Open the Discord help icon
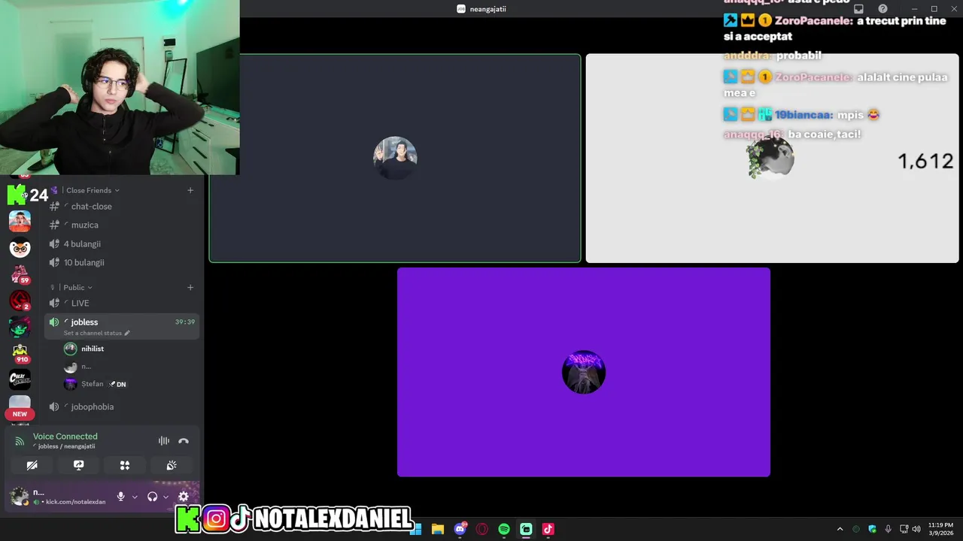Screen dimensions: 963x541 tap(882, 9)
